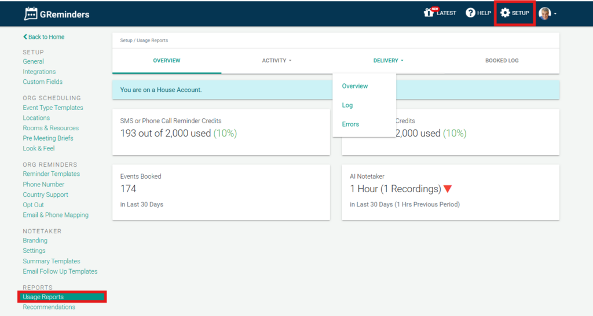
Task: Choose Log from the Delivery menu
Action: coord(347,105)
